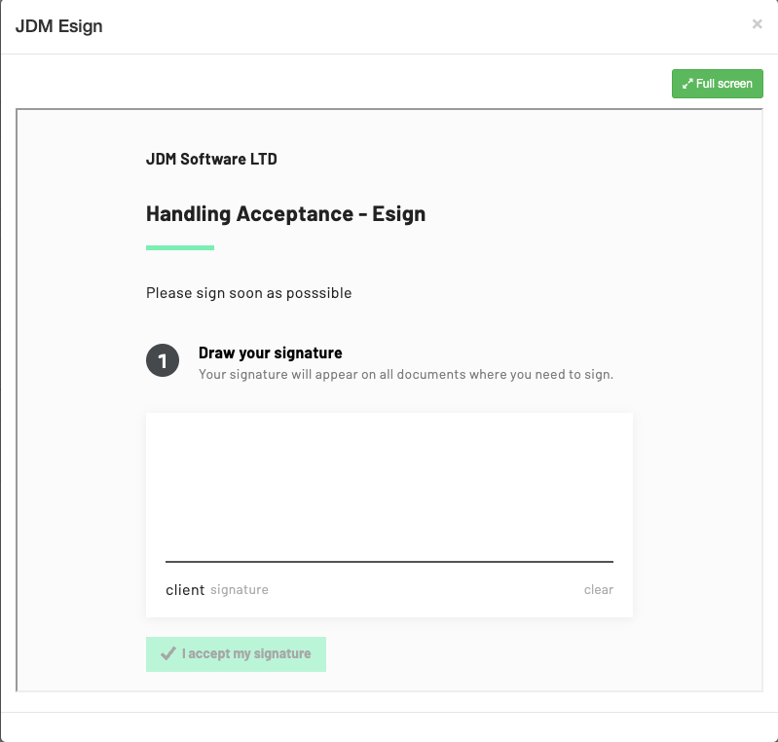Click the grey 'signature' label
Image resolution: width=778 pixels, height=742 pixels.
point(240,589)
